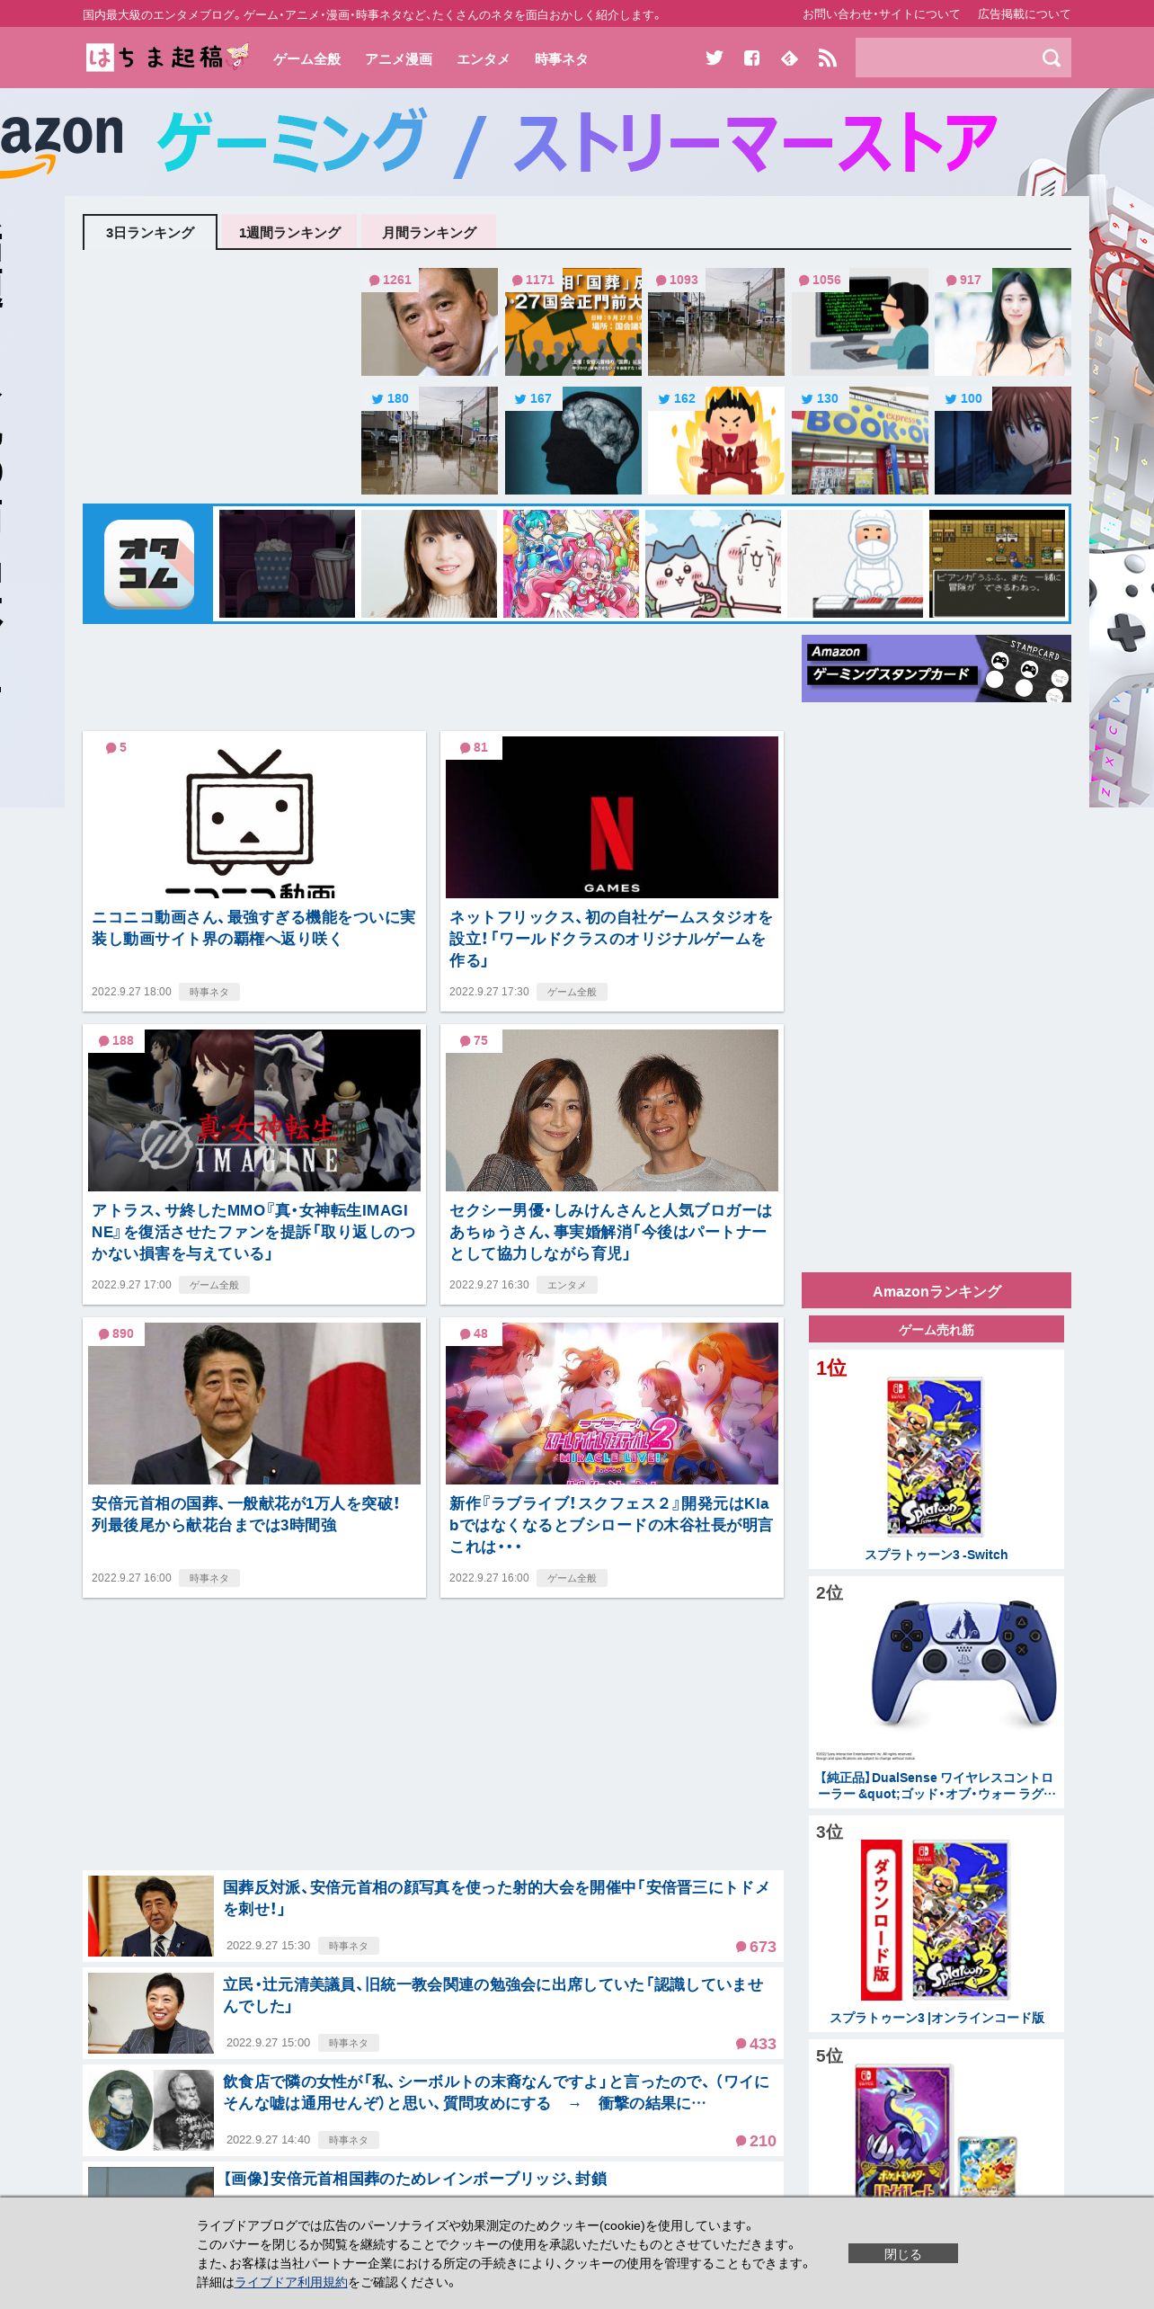Click the Pokémon Violet box art at 5位
The image size is (1154, 2309).
click(x=903, y=2132)
